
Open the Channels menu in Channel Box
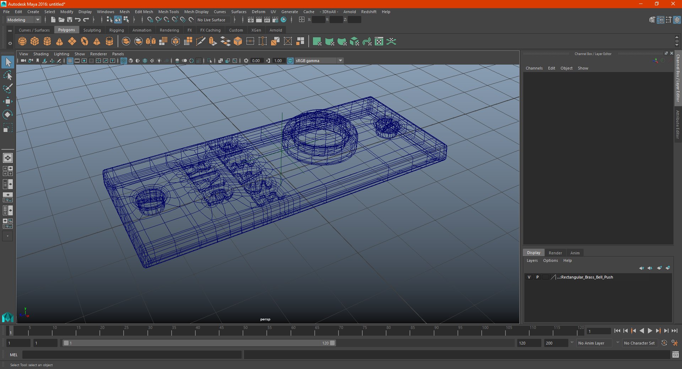[534, 68]
